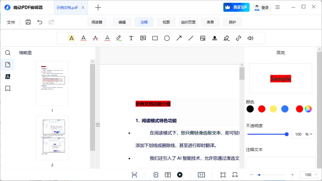Select the strikethrough annotation tool
Image resolution: width=322 pixels, height=181 pixels.
pyautogui.click(x=95, y=38)
